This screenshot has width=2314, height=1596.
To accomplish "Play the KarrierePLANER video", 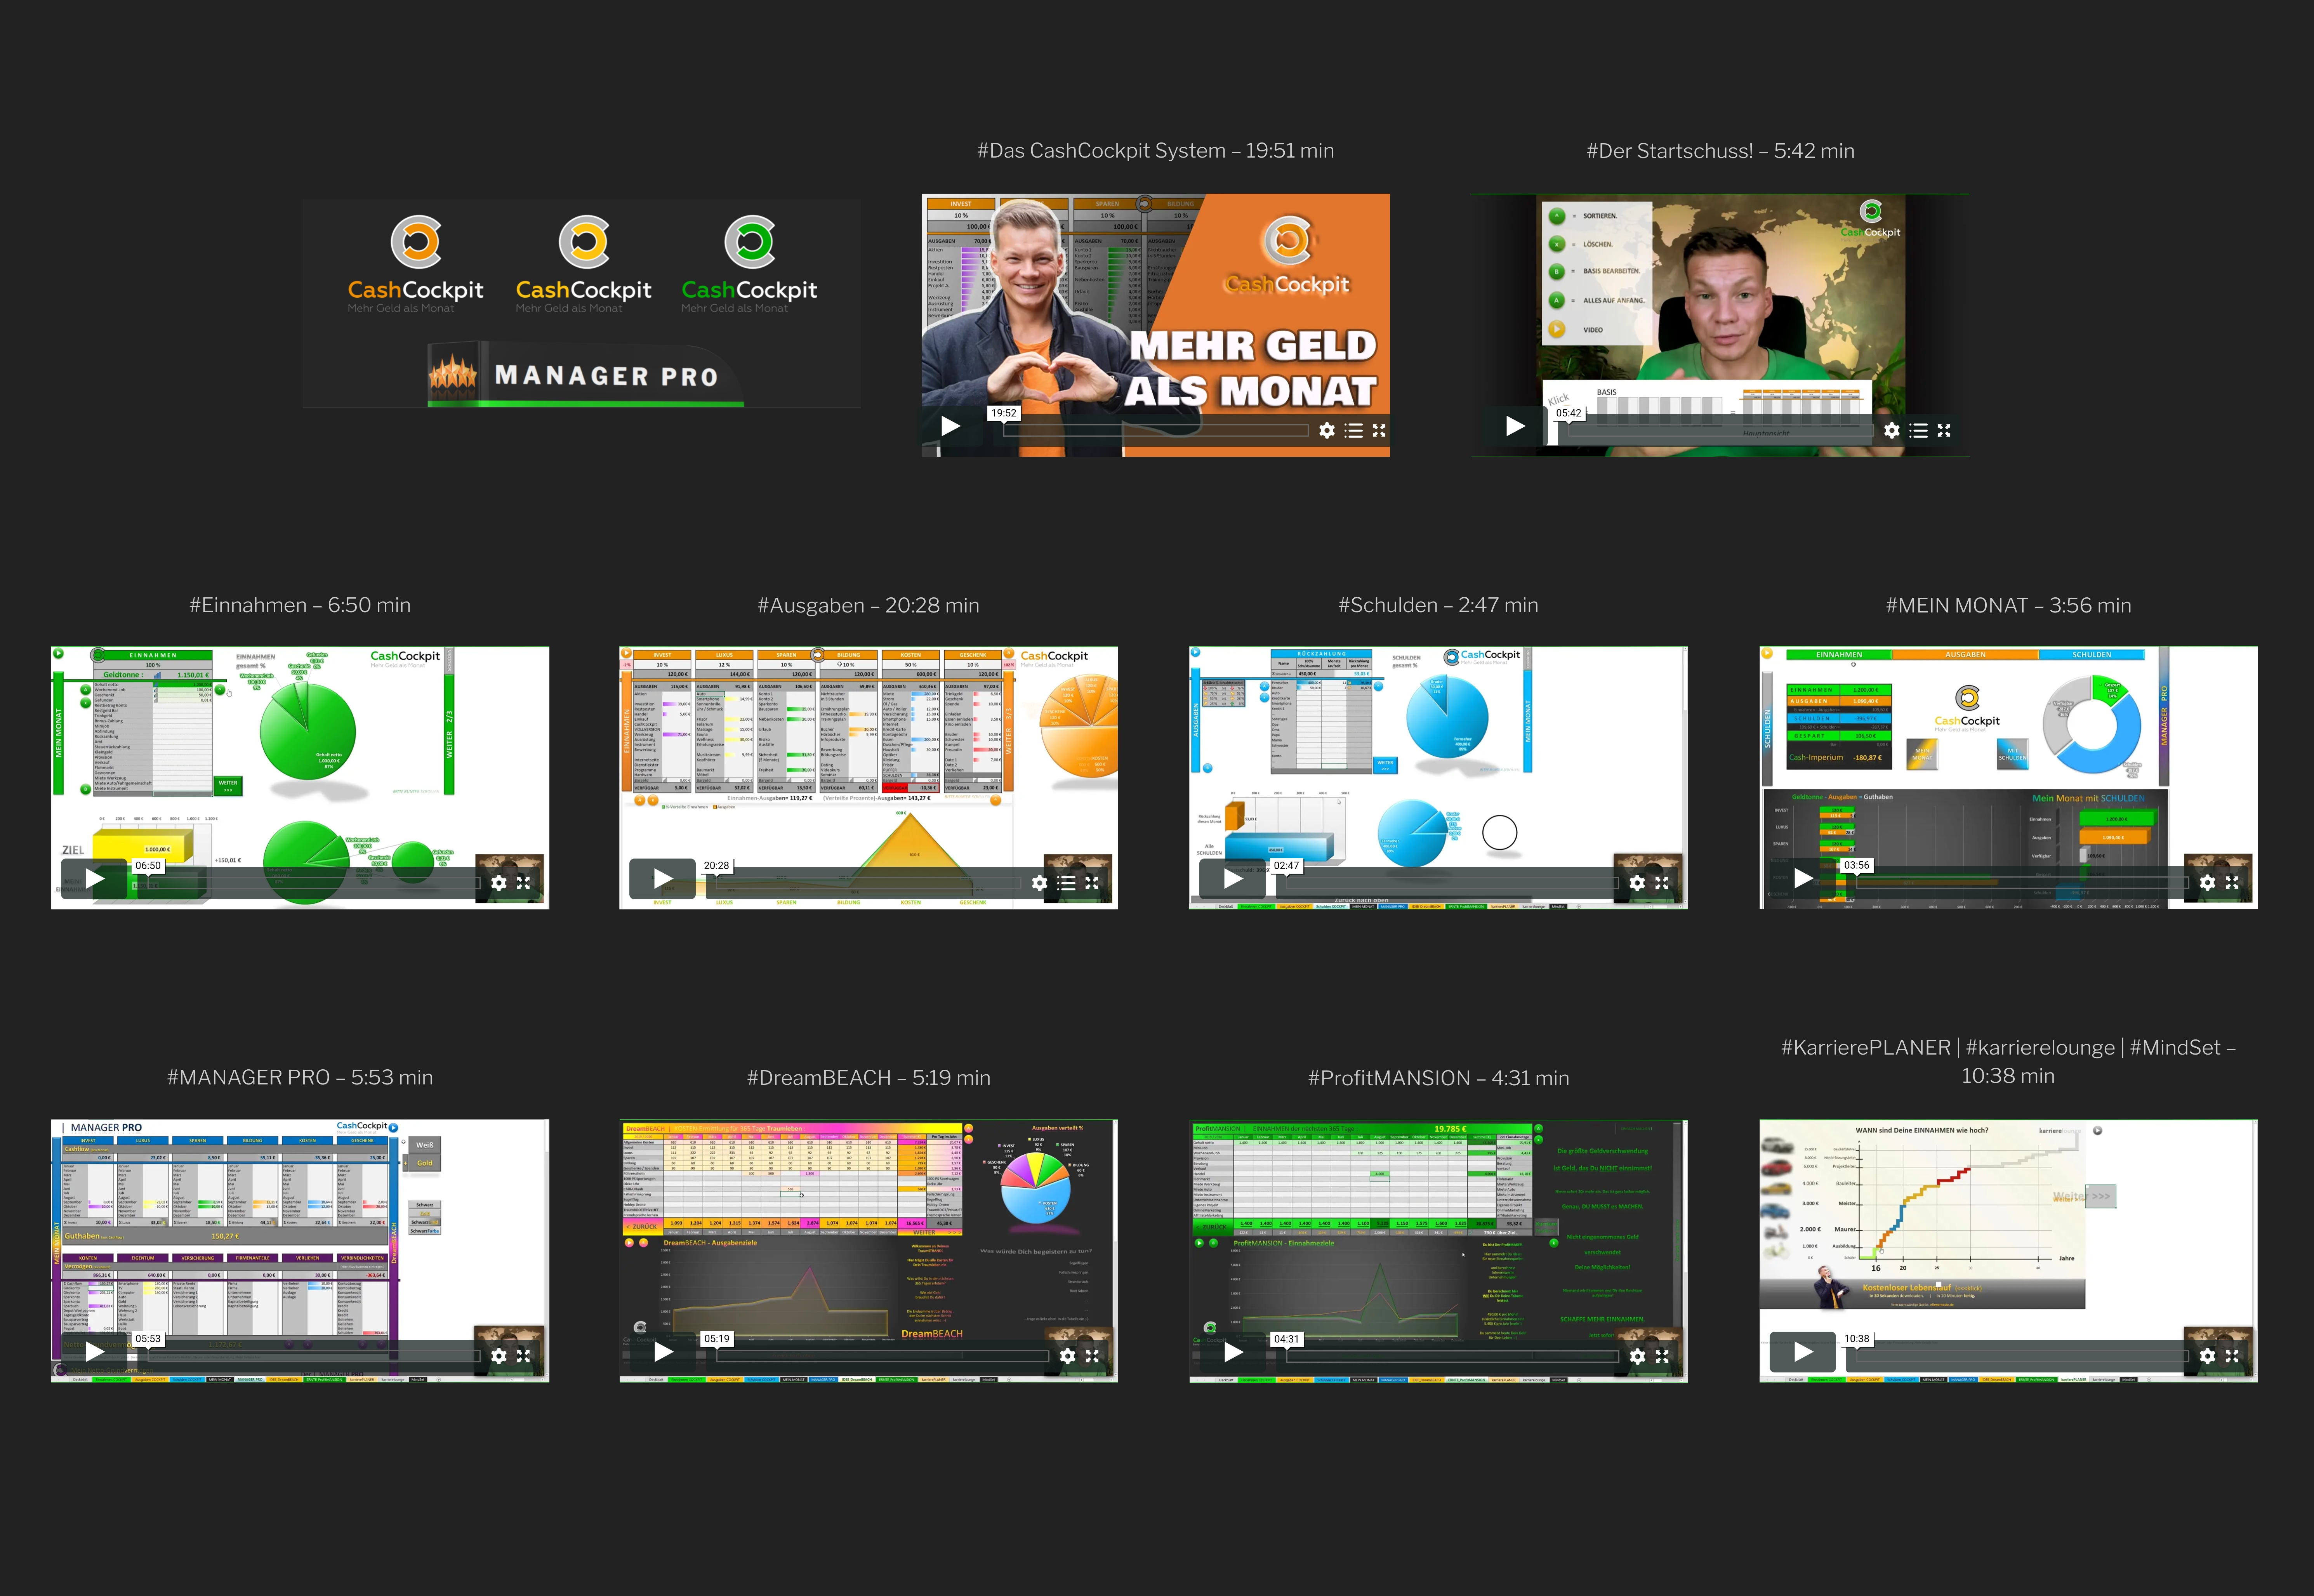I will tap(1803, 1352).
